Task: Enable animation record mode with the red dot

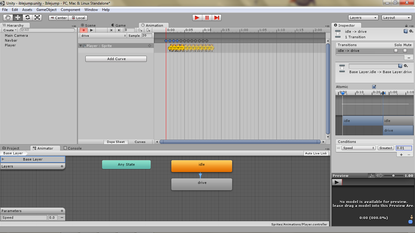Action: 84,30
